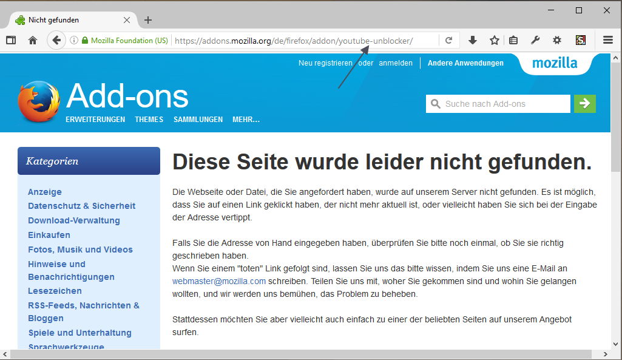
Task: Click the horizontal scrollbar left arrow
Action: coord(5,354)
